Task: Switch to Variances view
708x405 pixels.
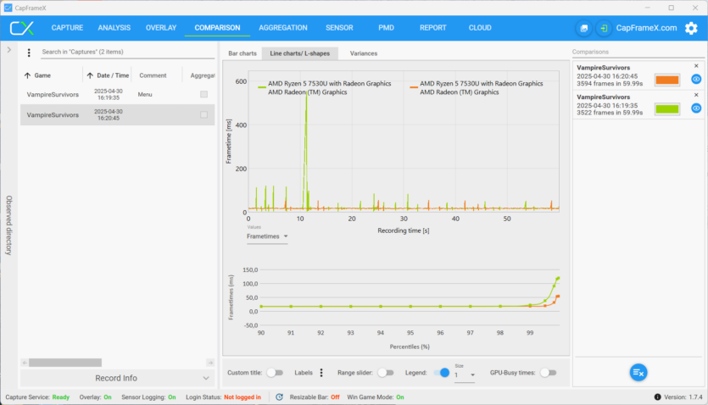Action: pos(364,53)
